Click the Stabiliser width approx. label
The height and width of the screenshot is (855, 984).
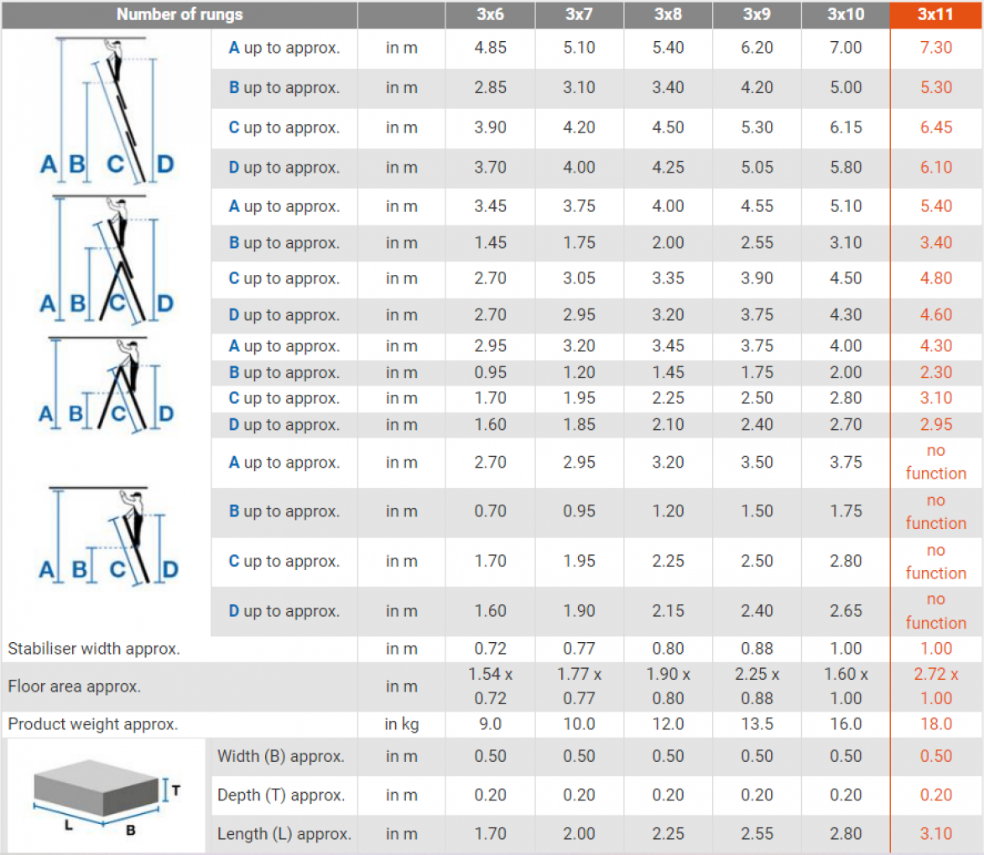(x=94, y=648)
